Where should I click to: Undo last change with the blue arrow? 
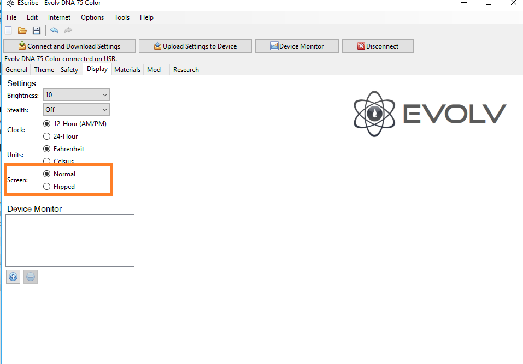click(x=54, y=31)
